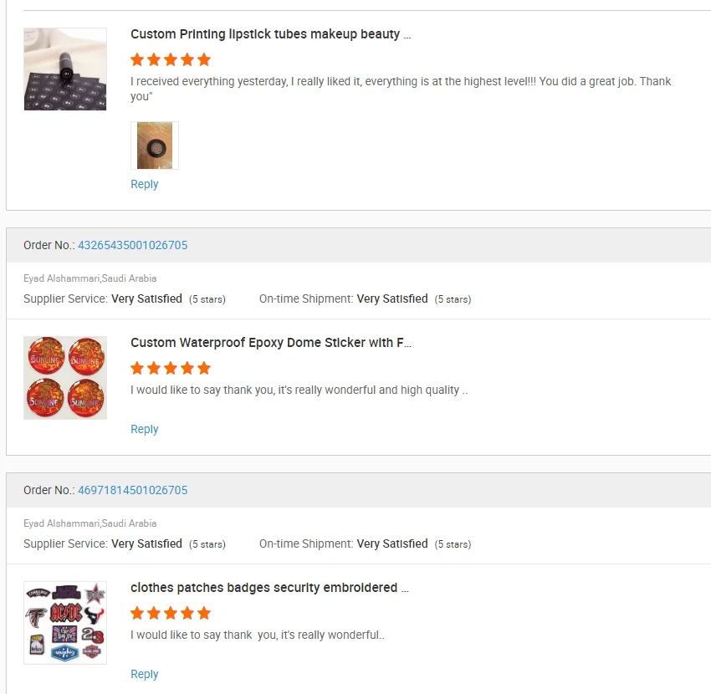Click the Custom Waterproof Epoxy Dome Sticker title
Screen dimensions: 711x694
(x=270, y=343)
